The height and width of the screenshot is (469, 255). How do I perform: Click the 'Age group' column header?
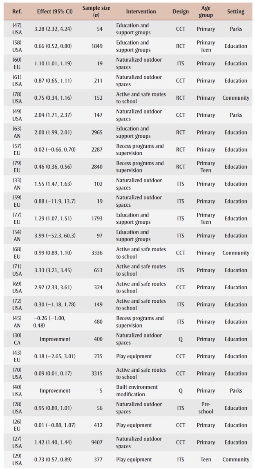click(x=206, y=11)
